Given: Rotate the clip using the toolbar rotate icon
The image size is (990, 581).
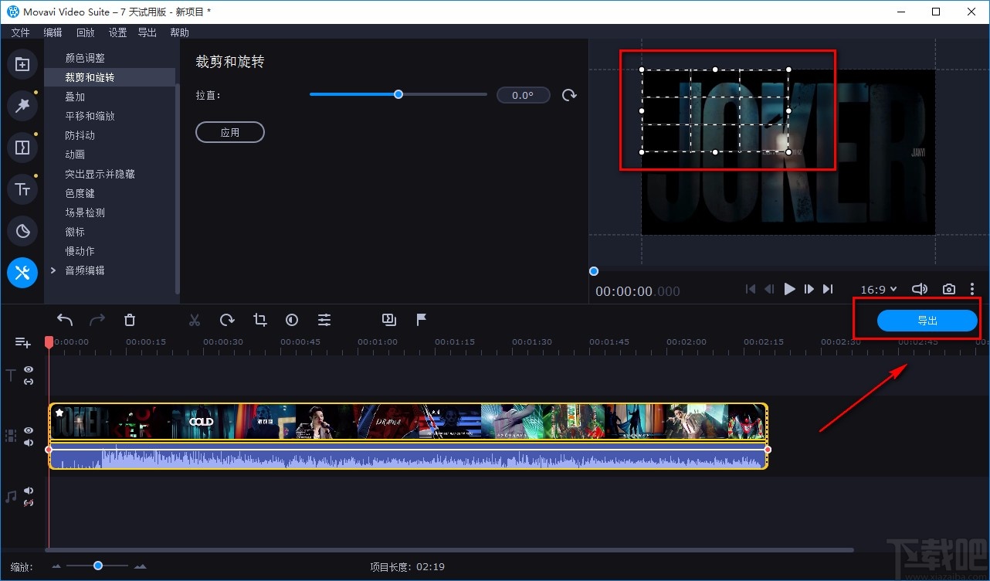Looking at the screenshot, I should 227,320.
